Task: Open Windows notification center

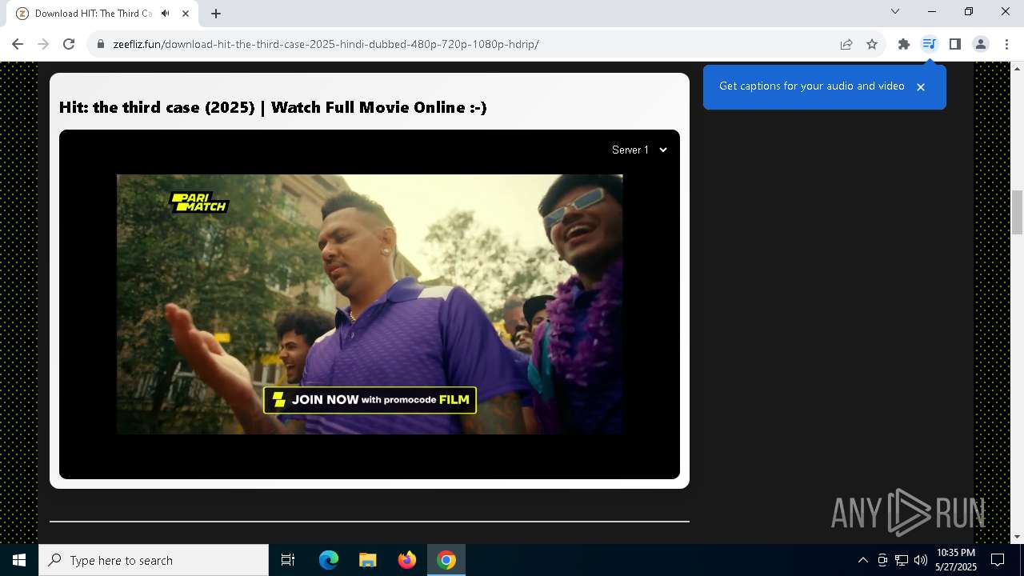Action: [x=998, y=560]
